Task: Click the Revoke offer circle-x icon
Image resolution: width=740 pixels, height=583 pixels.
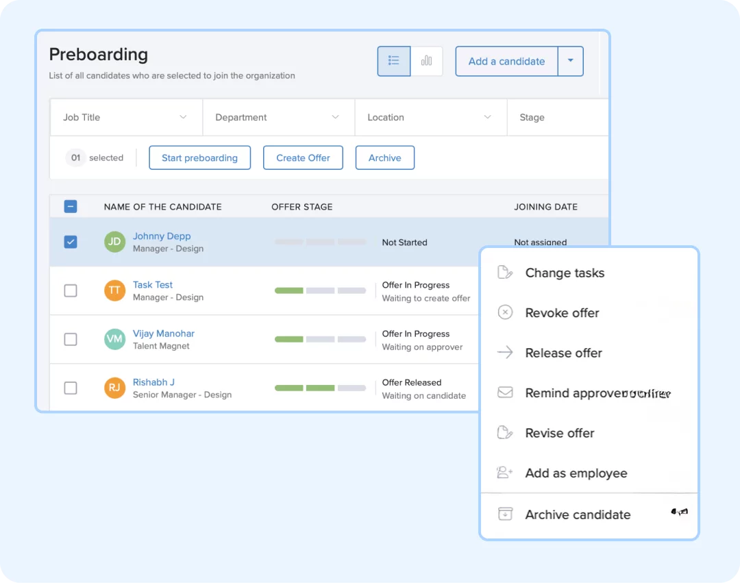Action: [x=505, y=312]
